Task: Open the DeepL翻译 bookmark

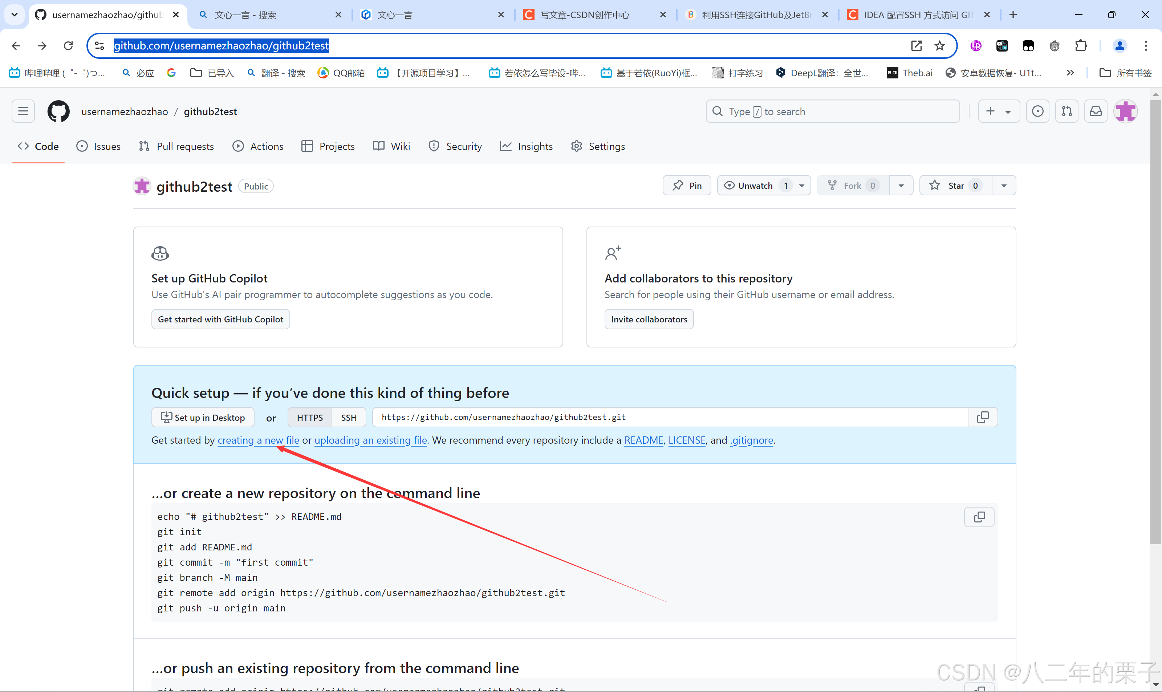Action: pos(822,73)
